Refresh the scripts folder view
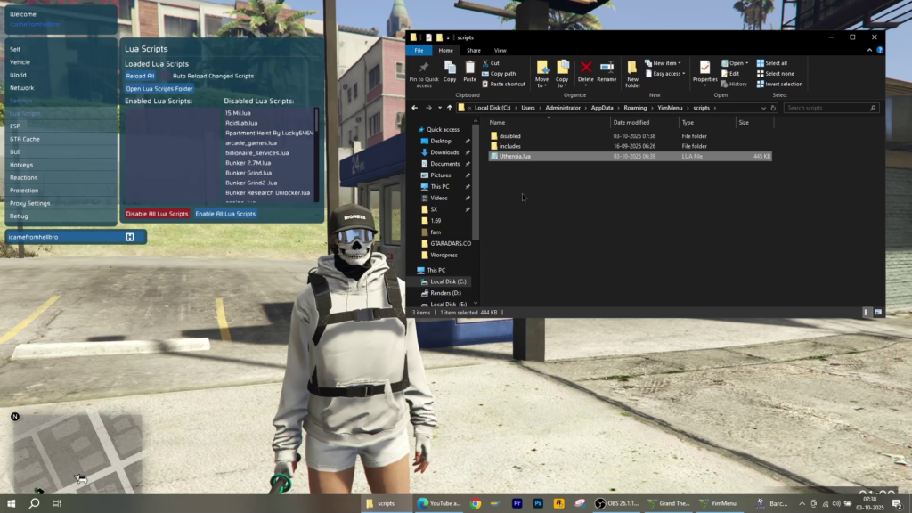This screenshot has width=912, height=513. [x=773, y=108]
